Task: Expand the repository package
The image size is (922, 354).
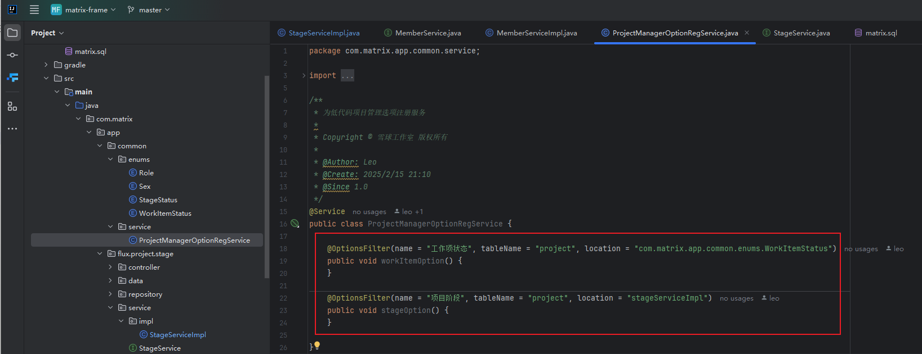Action: click(x=110, y=294)
